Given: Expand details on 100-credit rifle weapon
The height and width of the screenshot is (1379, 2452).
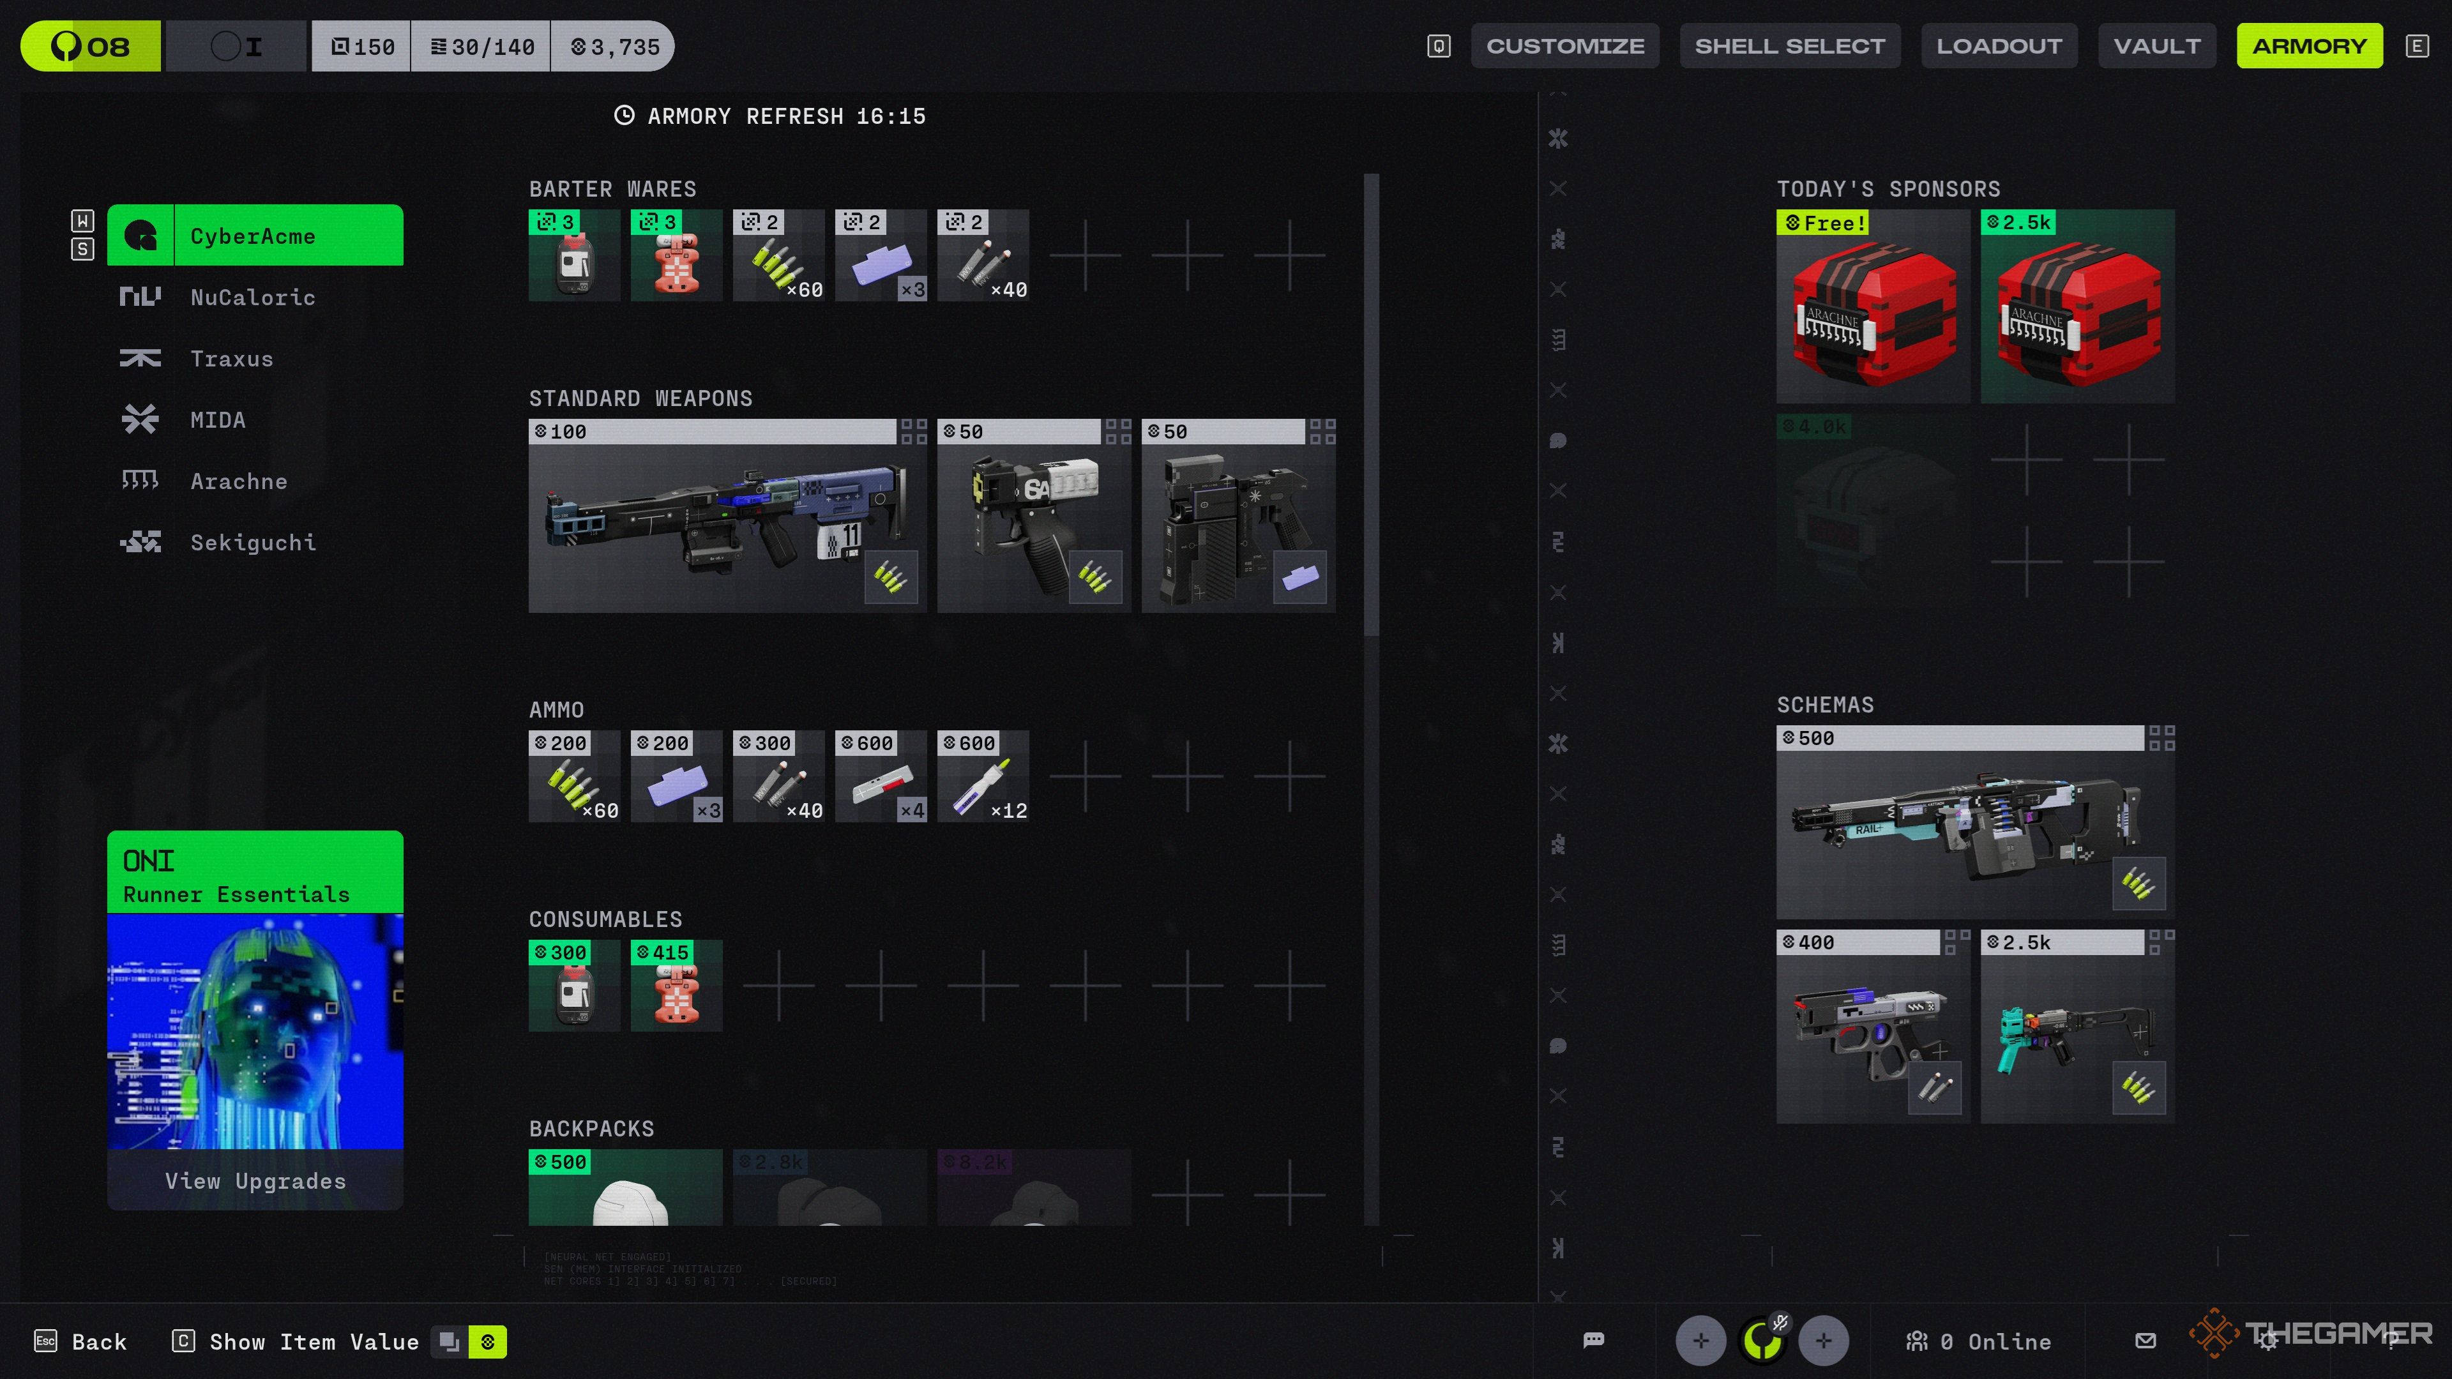Looking at the screenshot, I should click(913, 432).
